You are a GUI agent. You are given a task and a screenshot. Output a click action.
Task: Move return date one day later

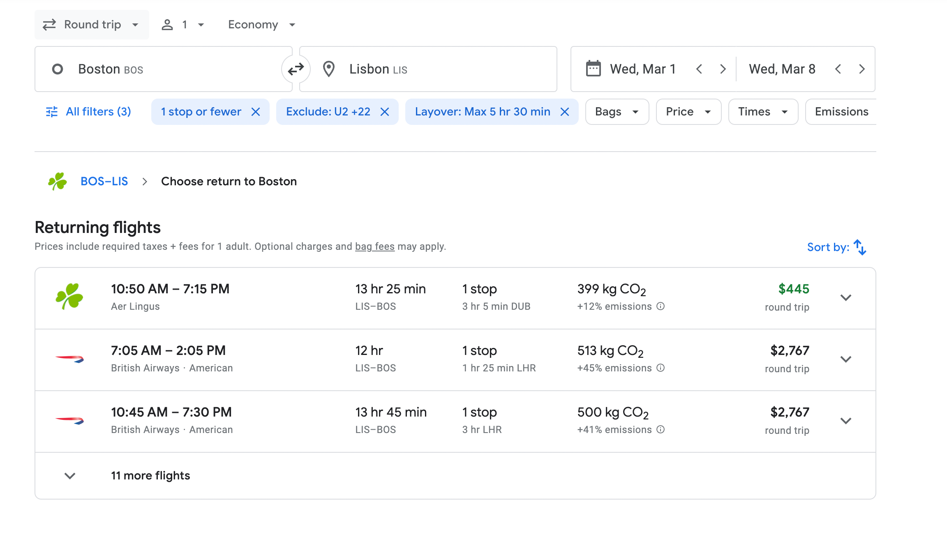(x=862, y=69)
